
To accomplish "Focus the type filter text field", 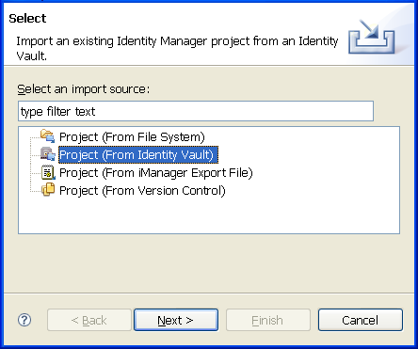I will (196, 111).
